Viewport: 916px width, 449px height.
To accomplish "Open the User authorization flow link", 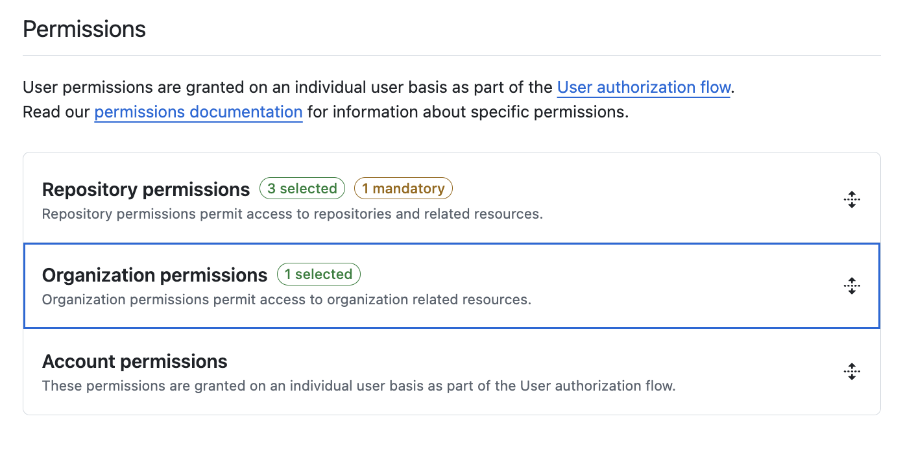I will pyautogui.click(x=643, y=87).
